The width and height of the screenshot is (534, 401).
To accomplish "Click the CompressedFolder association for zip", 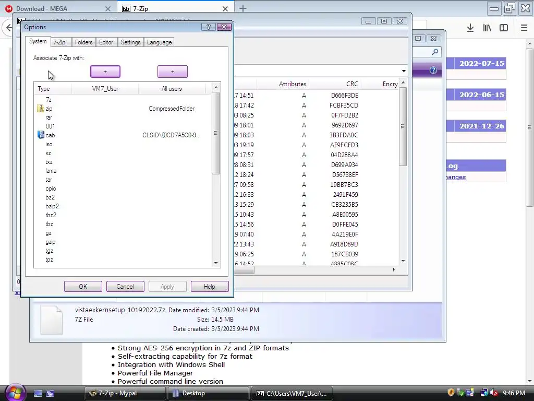I will tap(172, 109).
